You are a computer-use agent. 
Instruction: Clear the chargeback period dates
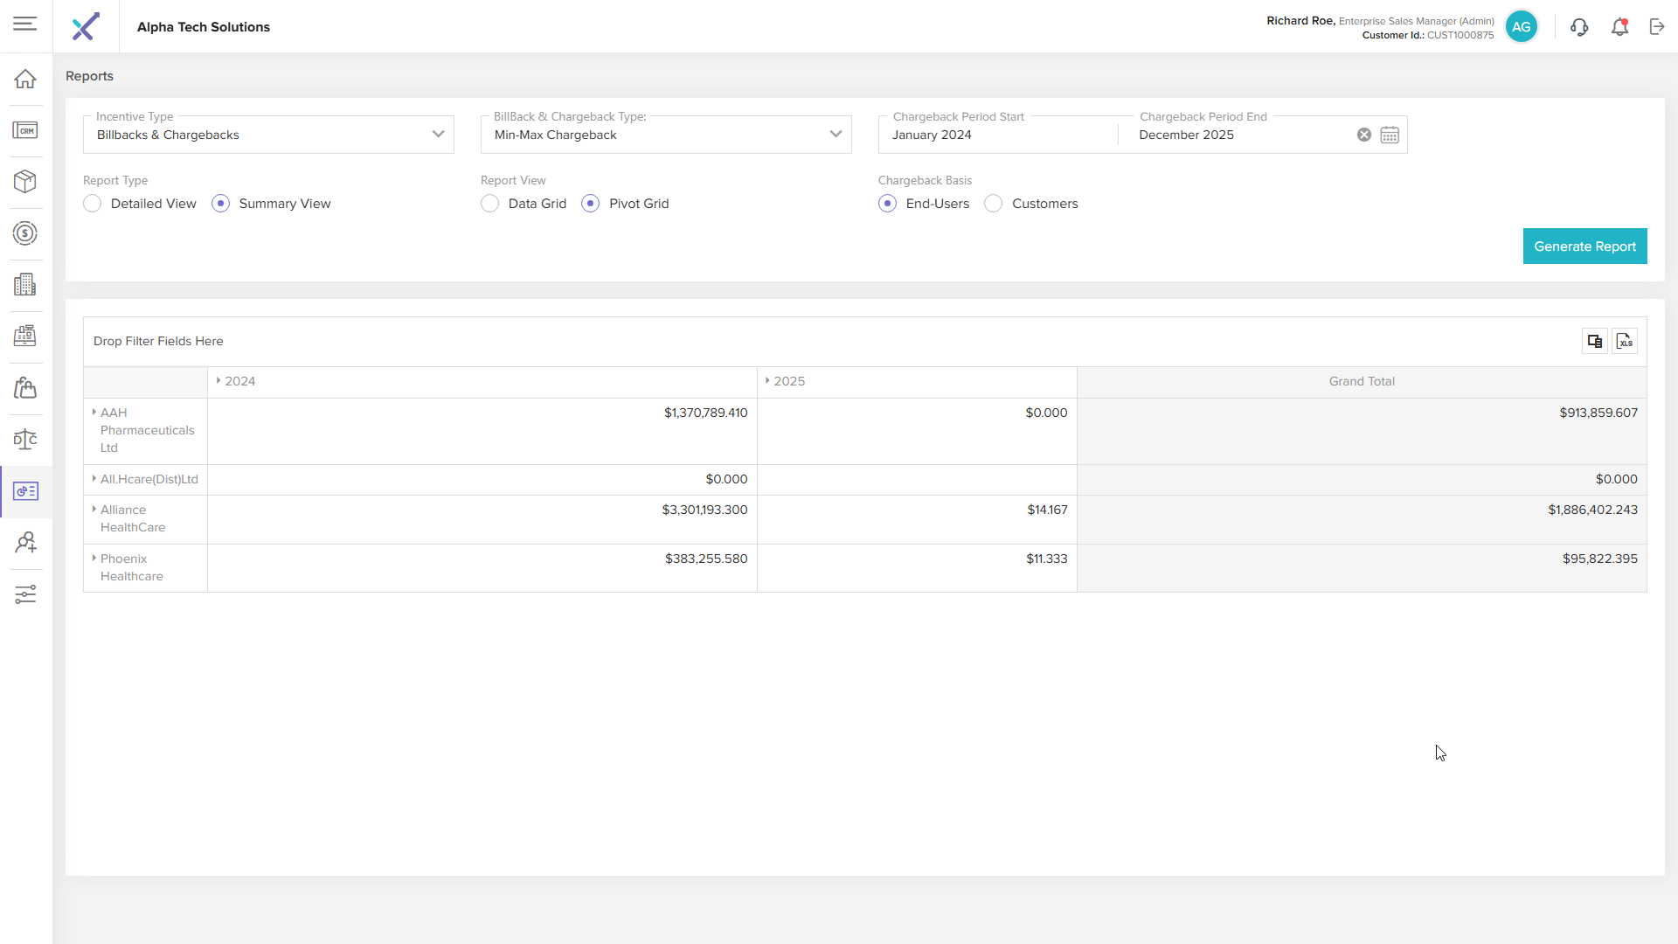point(1363,135)
